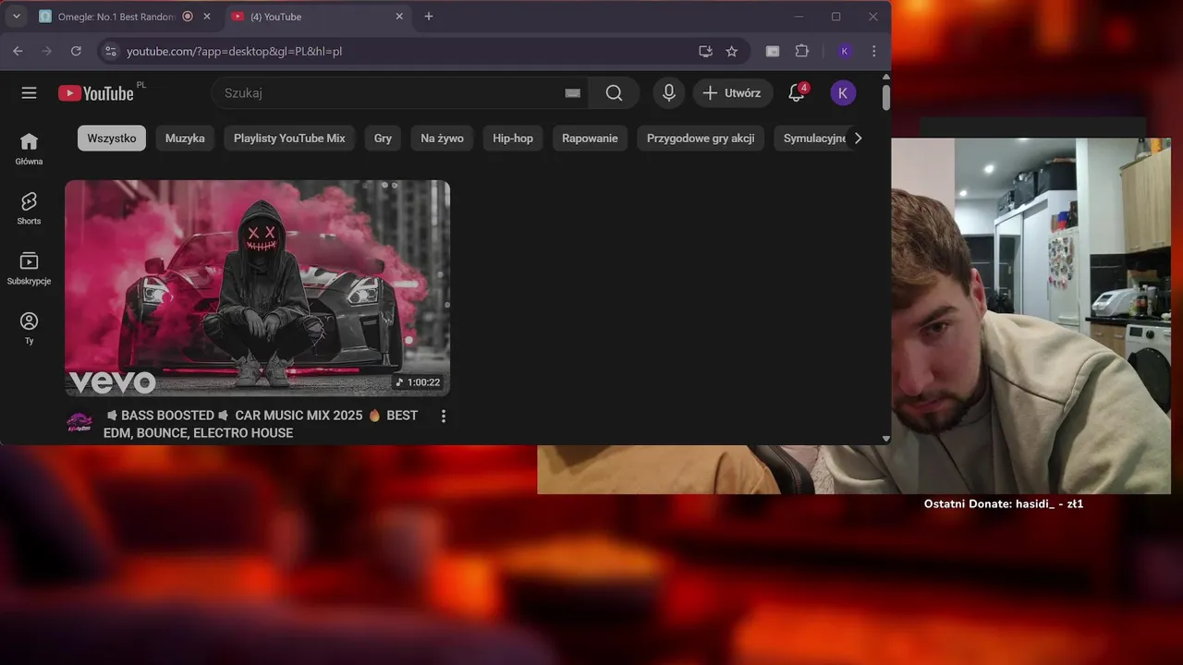Click the Ostatni Donate: hasidi_ text
1183x665 pixels.
[1004, 504]
